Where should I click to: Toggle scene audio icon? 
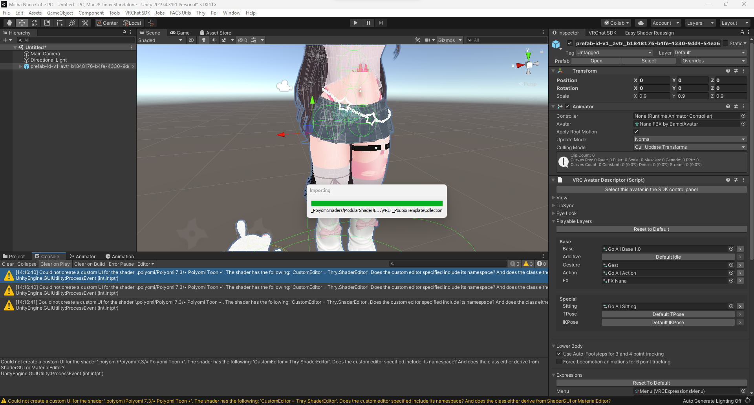pyautogui.click(x=214, y=40)
